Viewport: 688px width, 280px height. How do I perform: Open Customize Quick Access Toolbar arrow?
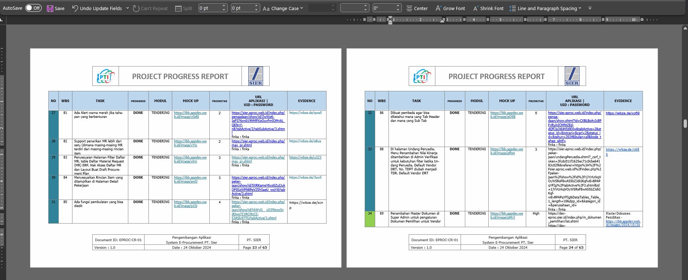(590, 8)
